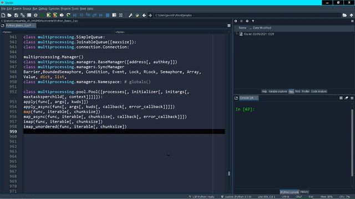Screen dimensions: 355x199
Task: Open the Run menu
Action: [35, 9]
